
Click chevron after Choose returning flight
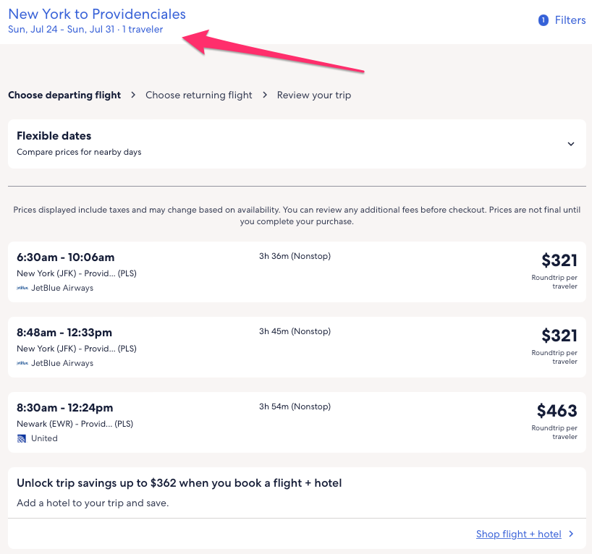tap(265, 95)
